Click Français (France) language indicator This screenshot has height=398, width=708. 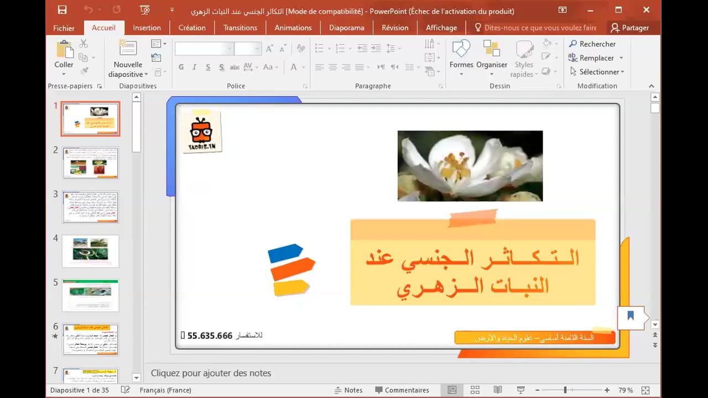165,390
